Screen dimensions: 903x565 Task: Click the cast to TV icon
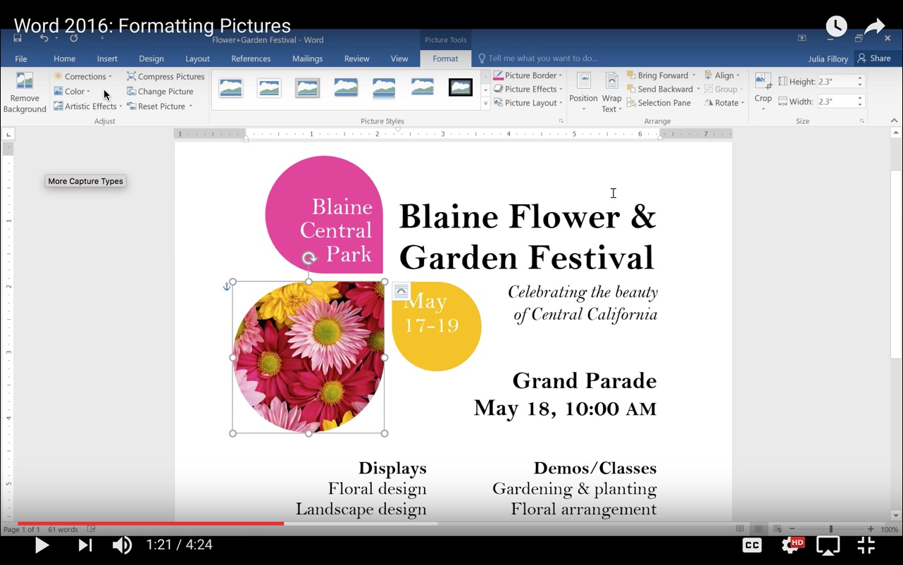point(828,545)
